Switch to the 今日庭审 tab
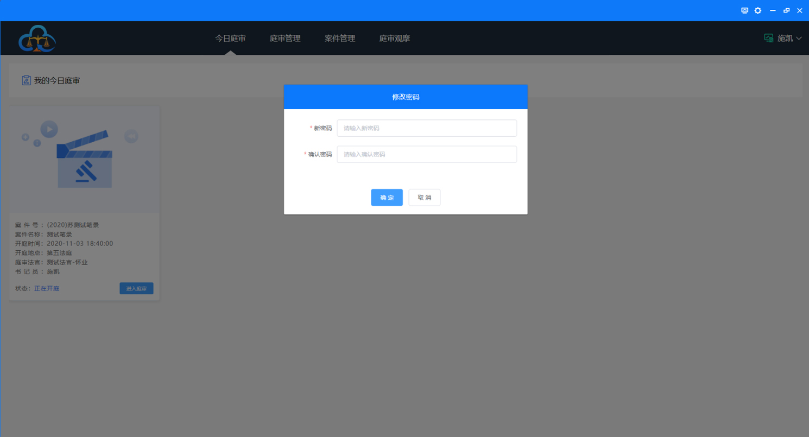 230,39
